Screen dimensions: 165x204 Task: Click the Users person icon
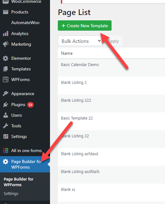coord(6,115)
